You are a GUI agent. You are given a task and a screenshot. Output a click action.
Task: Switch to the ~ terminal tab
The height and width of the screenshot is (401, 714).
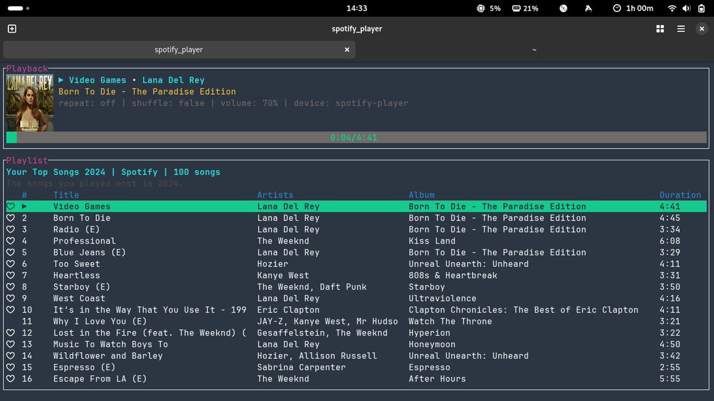point(534,49)
